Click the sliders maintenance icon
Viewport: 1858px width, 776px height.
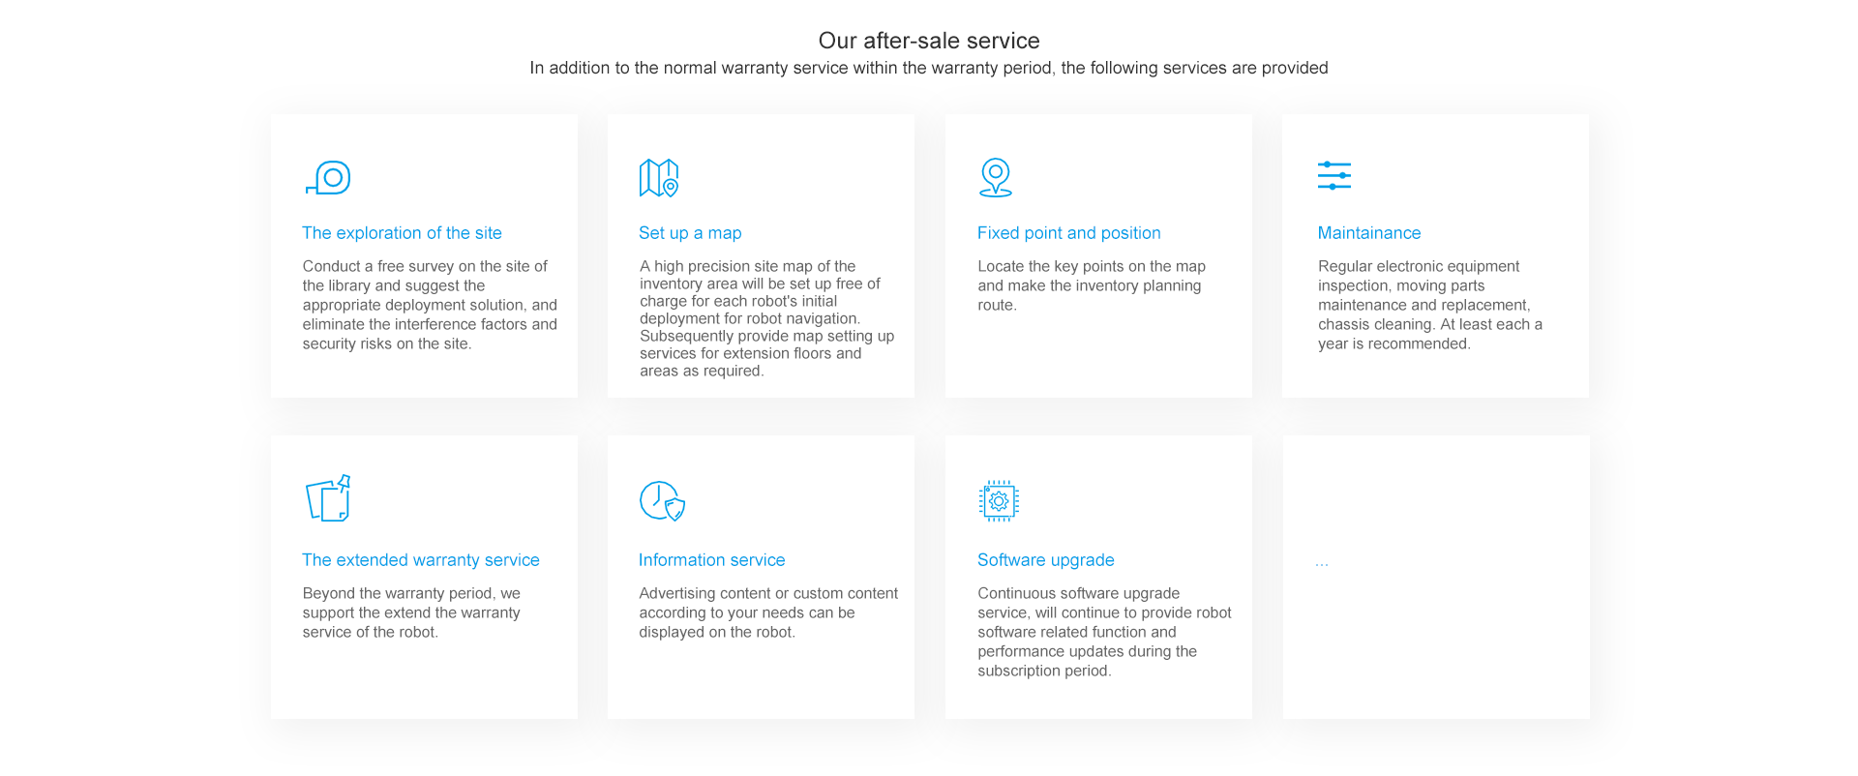(x=1334, y=175)
